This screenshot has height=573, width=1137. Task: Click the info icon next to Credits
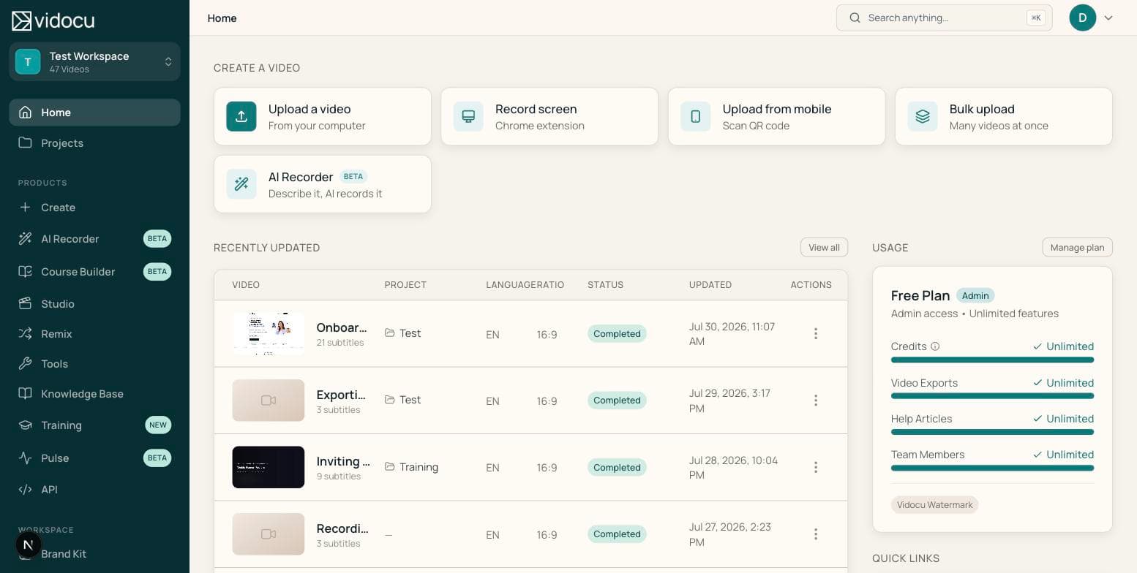click(935, 346)
